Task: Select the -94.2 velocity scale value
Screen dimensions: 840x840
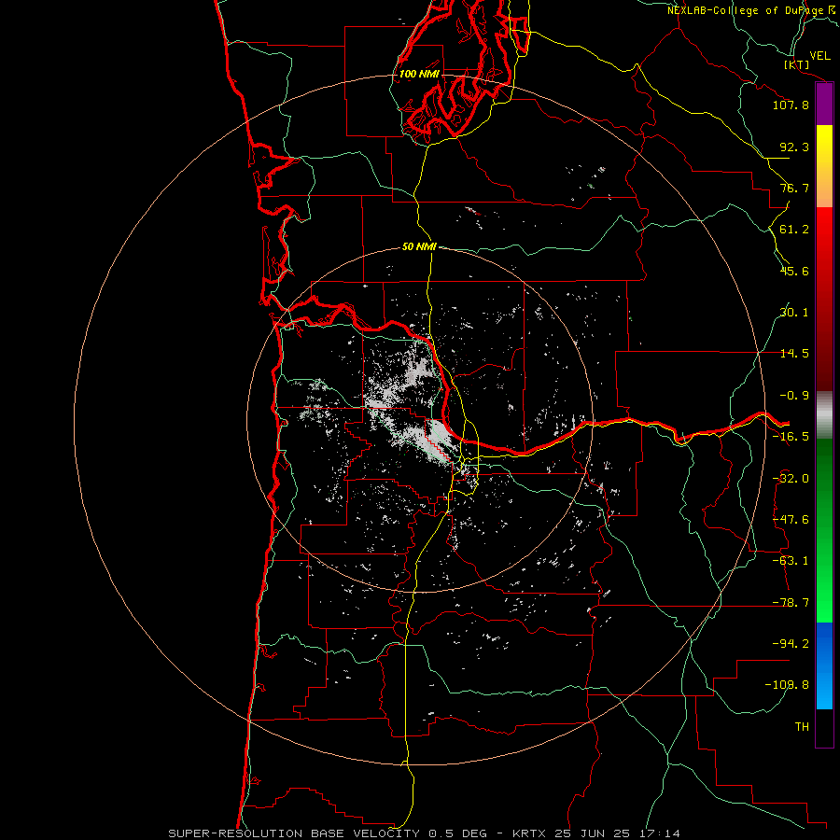Action: click(791, 644)
